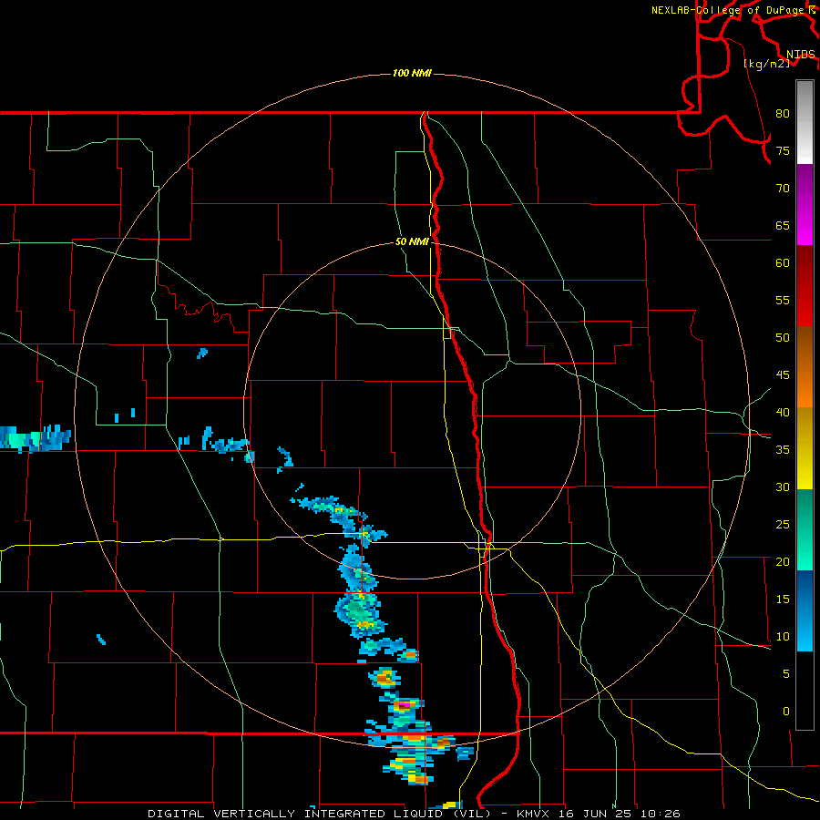Click the scale value 30
Image resolution: width=820 pixels, height=820 pixels.
(783, 487)
